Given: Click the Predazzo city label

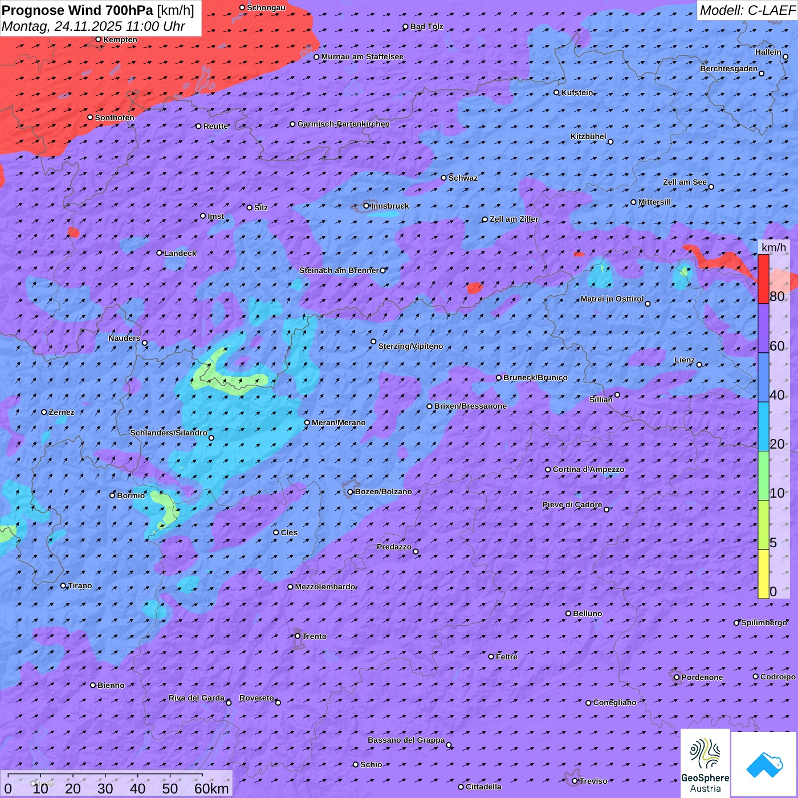Looking at the screenshot, I should click(x=394, y=547).
